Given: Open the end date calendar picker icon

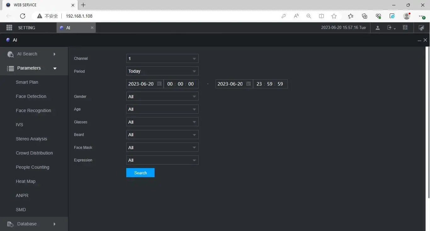Looking at the screenshot, I should [248, 84].
